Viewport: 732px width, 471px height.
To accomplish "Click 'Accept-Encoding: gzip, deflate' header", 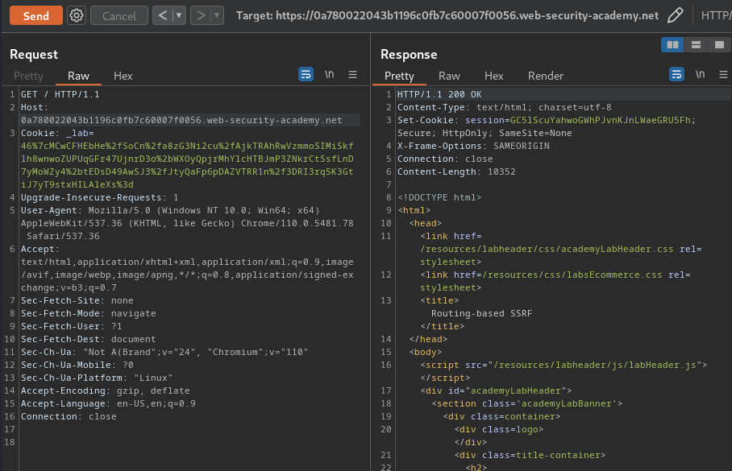I will click(x=105, y=390).
